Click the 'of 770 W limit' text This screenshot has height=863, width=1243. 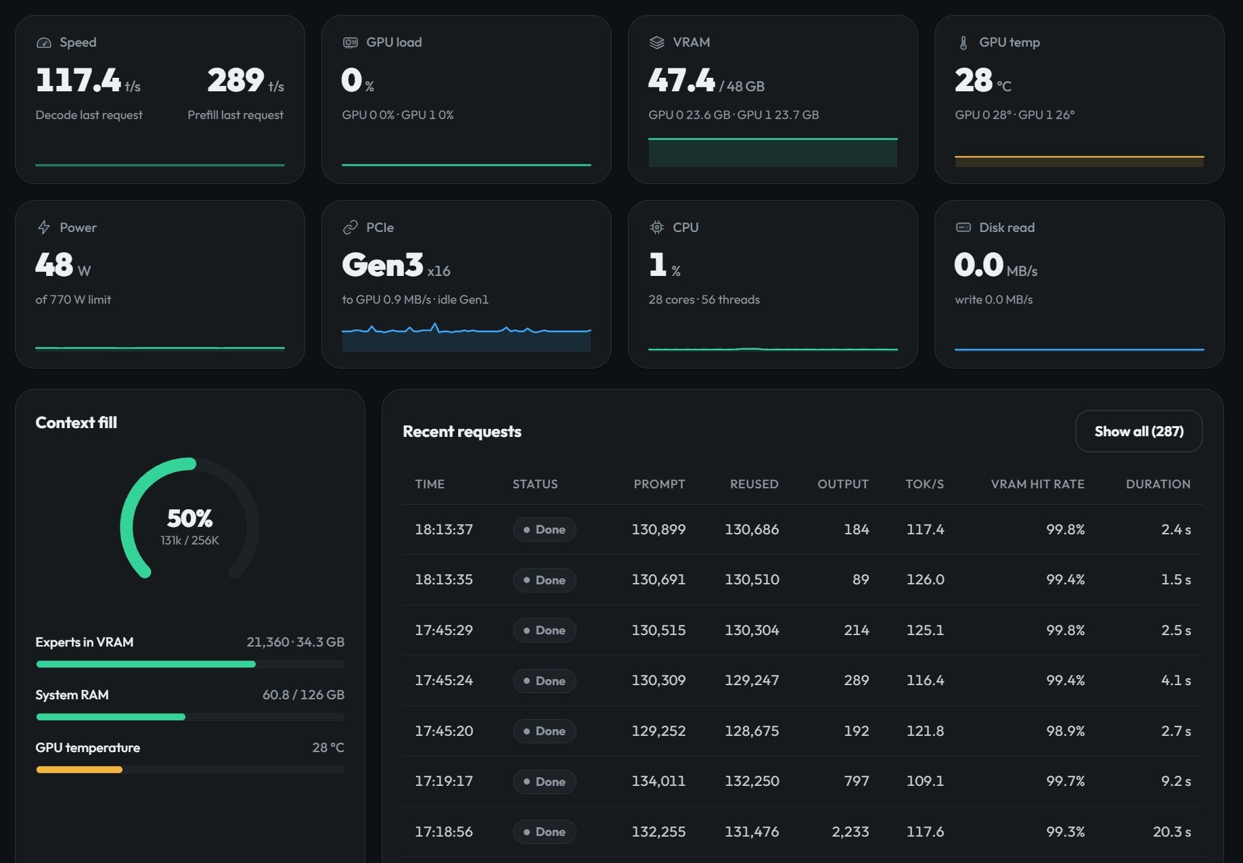coord(73,300)
